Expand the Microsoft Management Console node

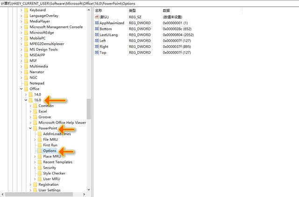(x=21, y=27)
